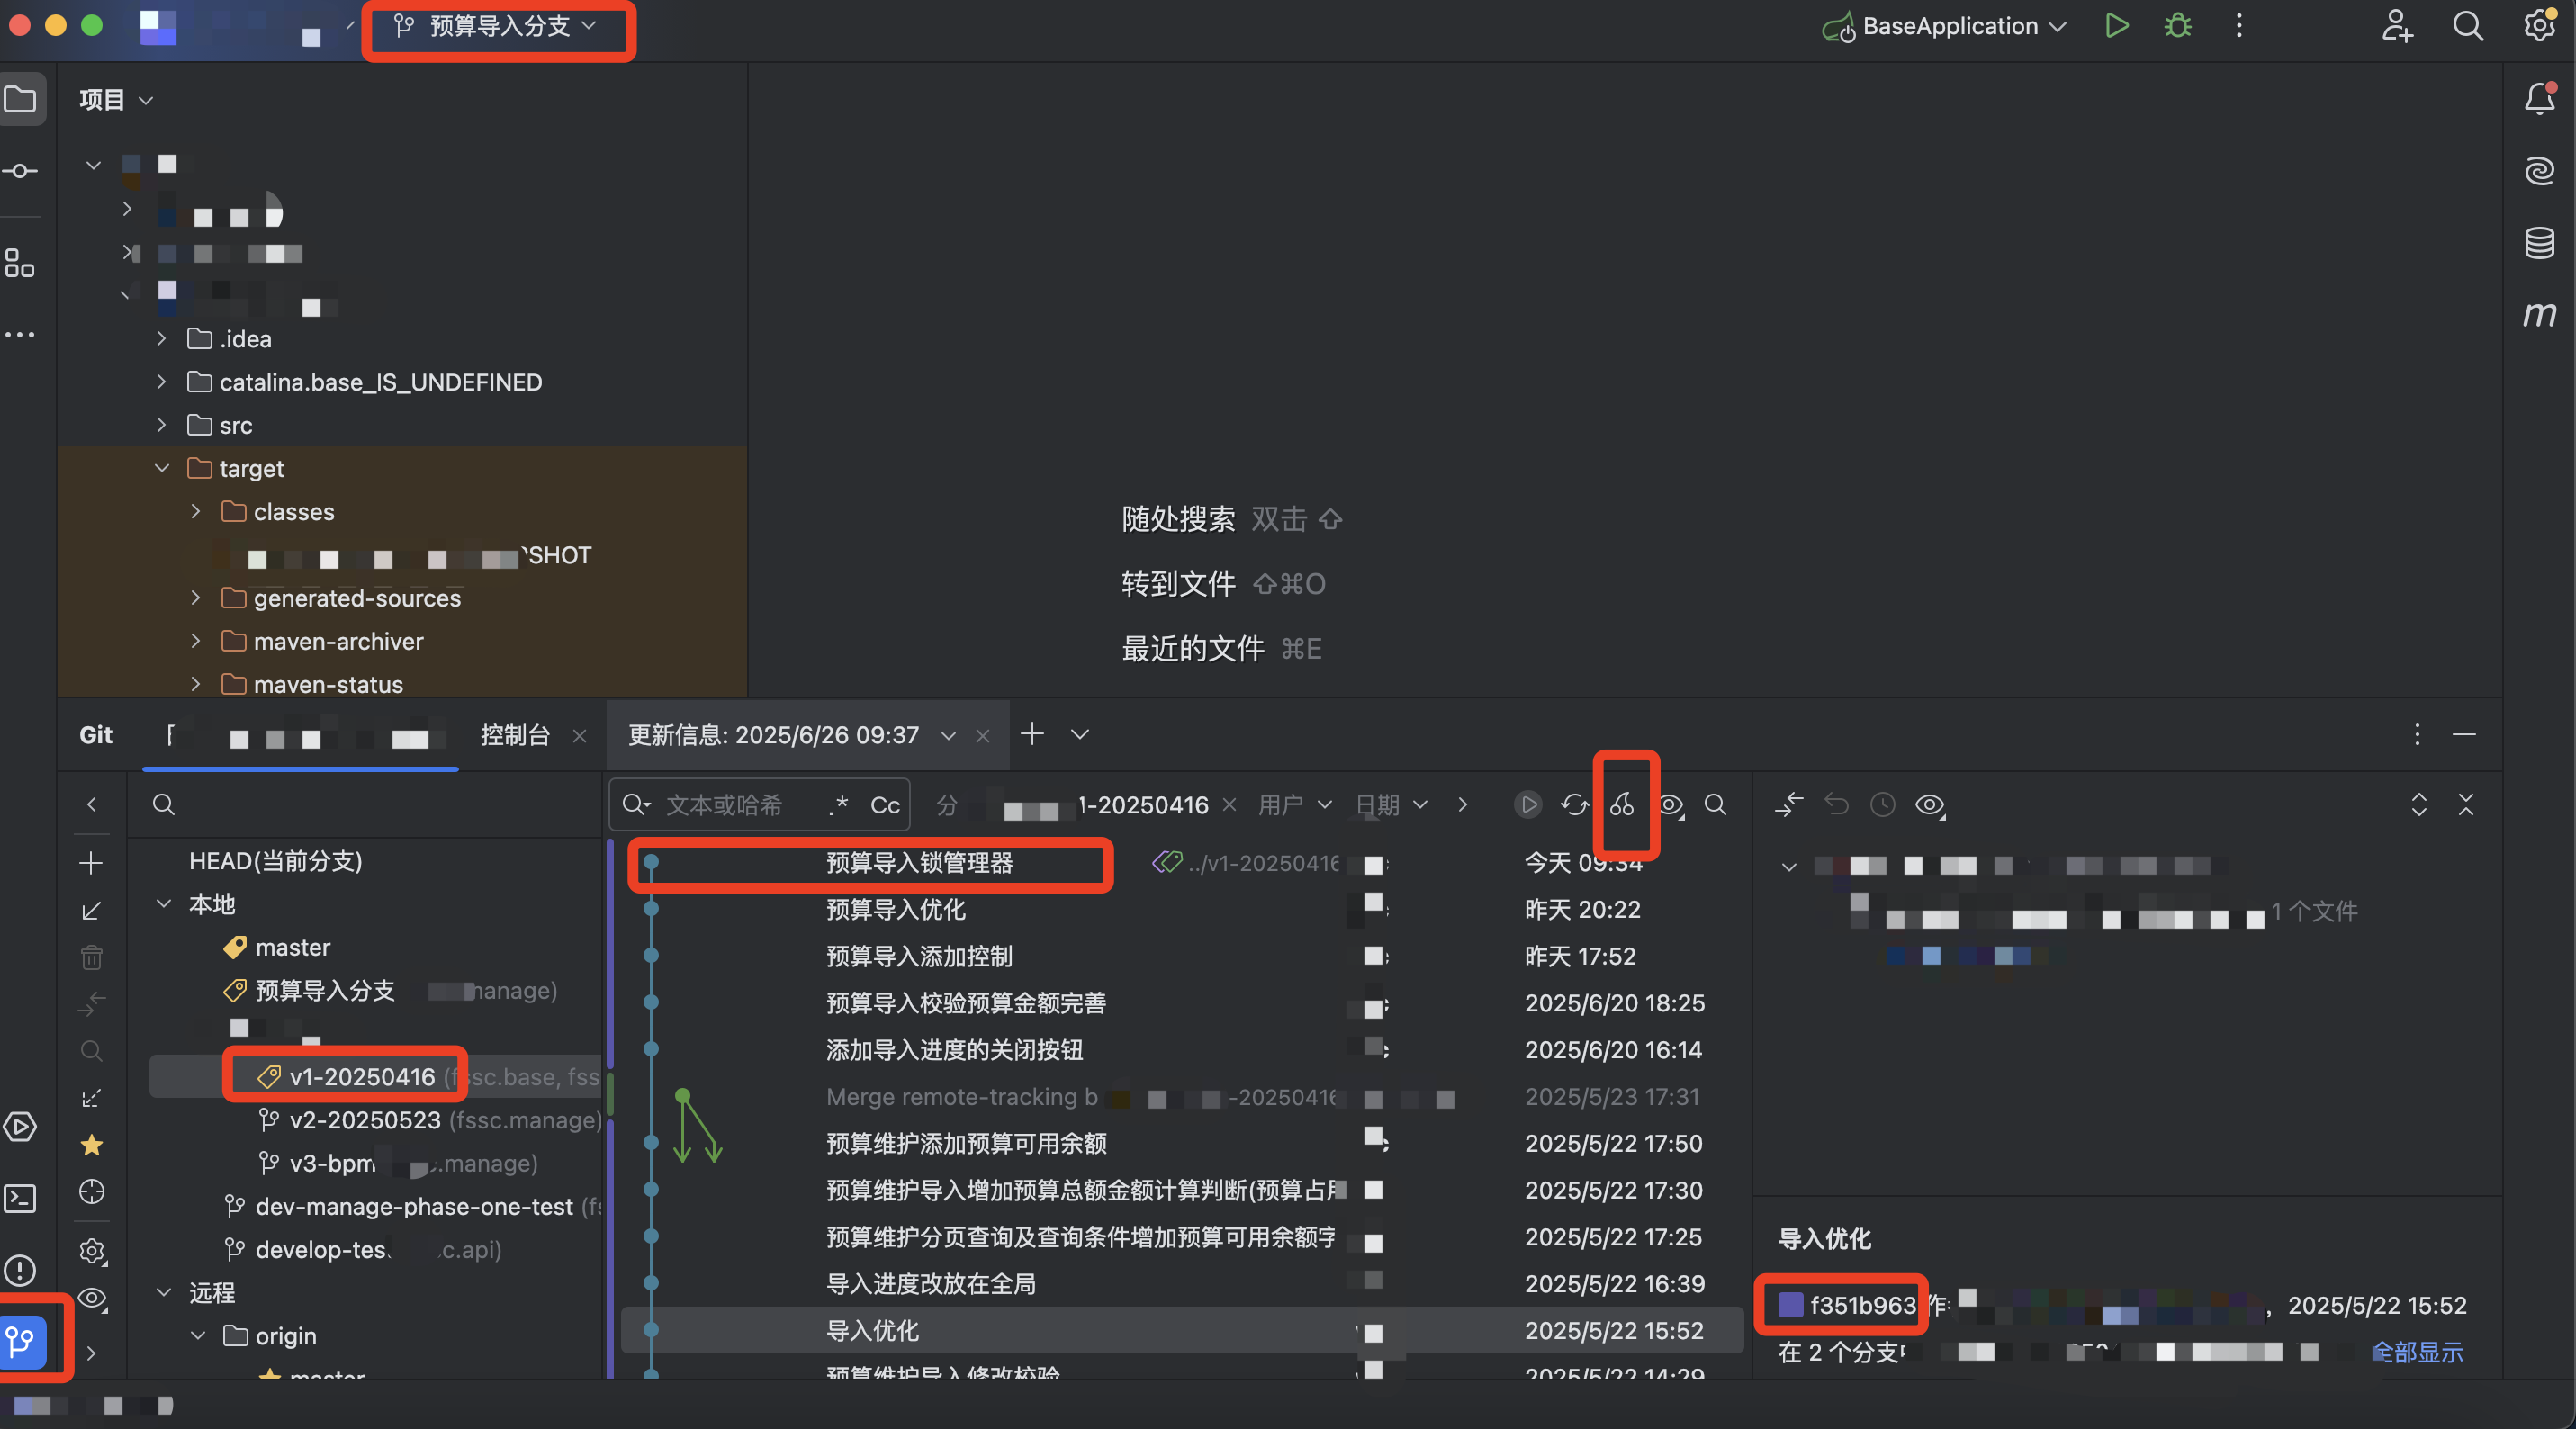The width and height of the screenshot is (2576, 1429).
Task: Refresh the commit log list
Action: click(1575, 805)
